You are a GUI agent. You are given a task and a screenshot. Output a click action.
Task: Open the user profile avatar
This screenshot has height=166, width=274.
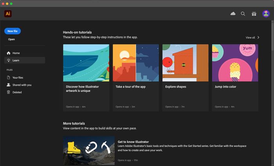point(266,14)
